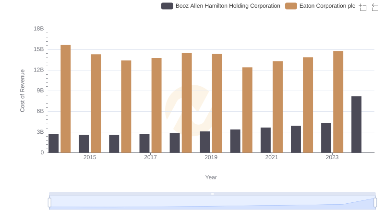384x221 pixels.
Task: Click the 18B y-axis label
Action: point(39,29)
